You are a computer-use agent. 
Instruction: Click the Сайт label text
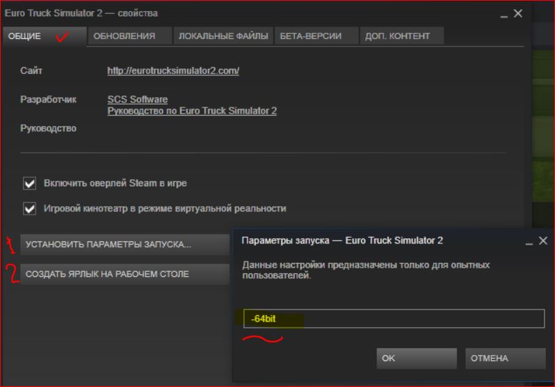(31, 70)
